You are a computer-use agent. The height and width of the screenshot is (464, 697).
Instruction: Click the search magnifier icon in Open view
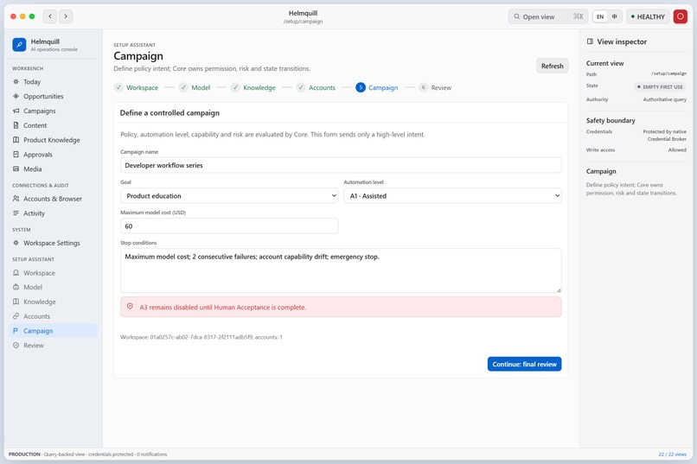point(516,16)
